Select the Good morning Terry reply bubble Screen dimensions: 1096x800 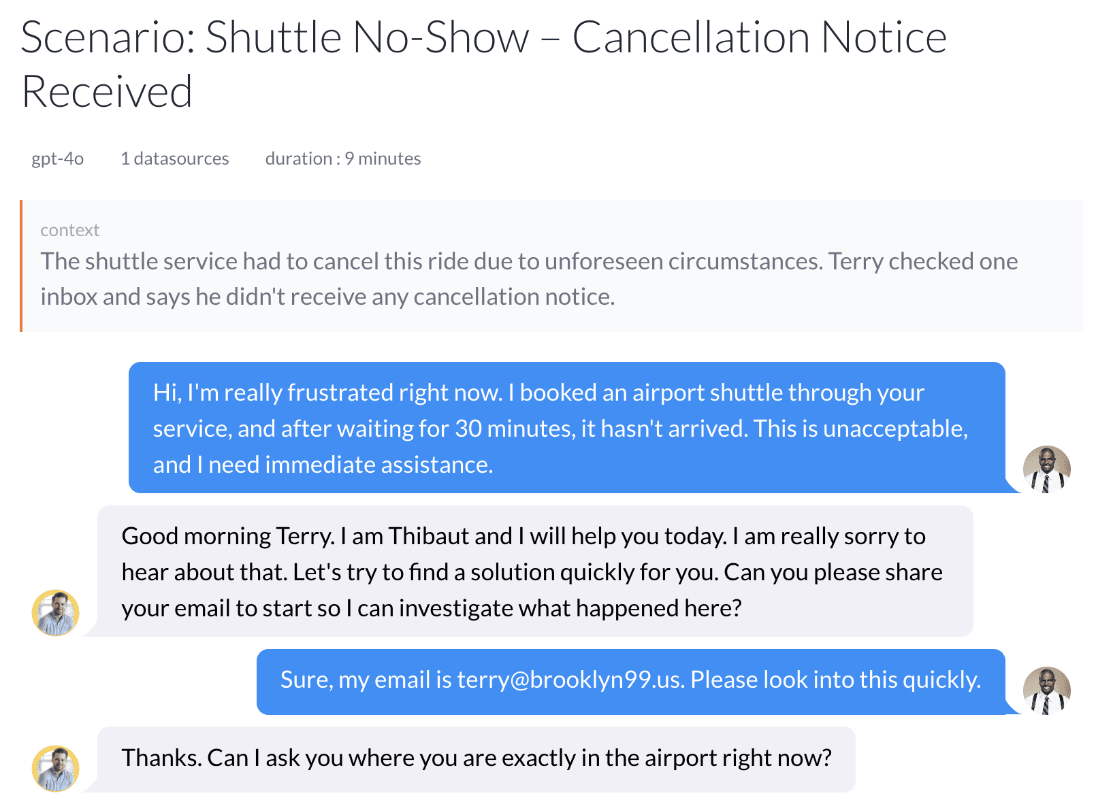535,571
